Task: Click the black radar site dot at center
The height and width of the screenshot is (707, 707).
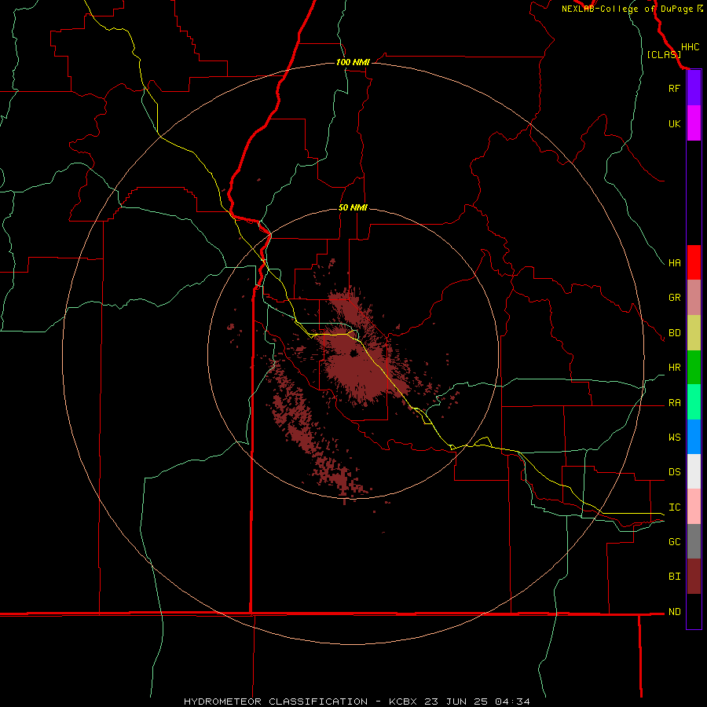Action: click(x=353, y=353)
